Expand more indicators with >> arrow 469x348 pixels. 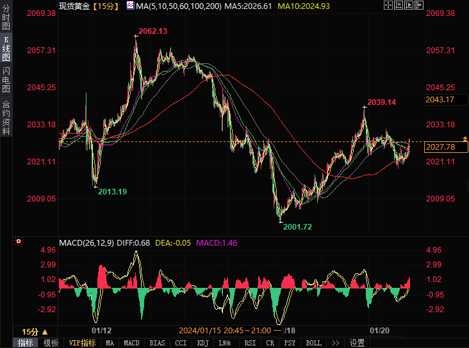pos(336,343)
